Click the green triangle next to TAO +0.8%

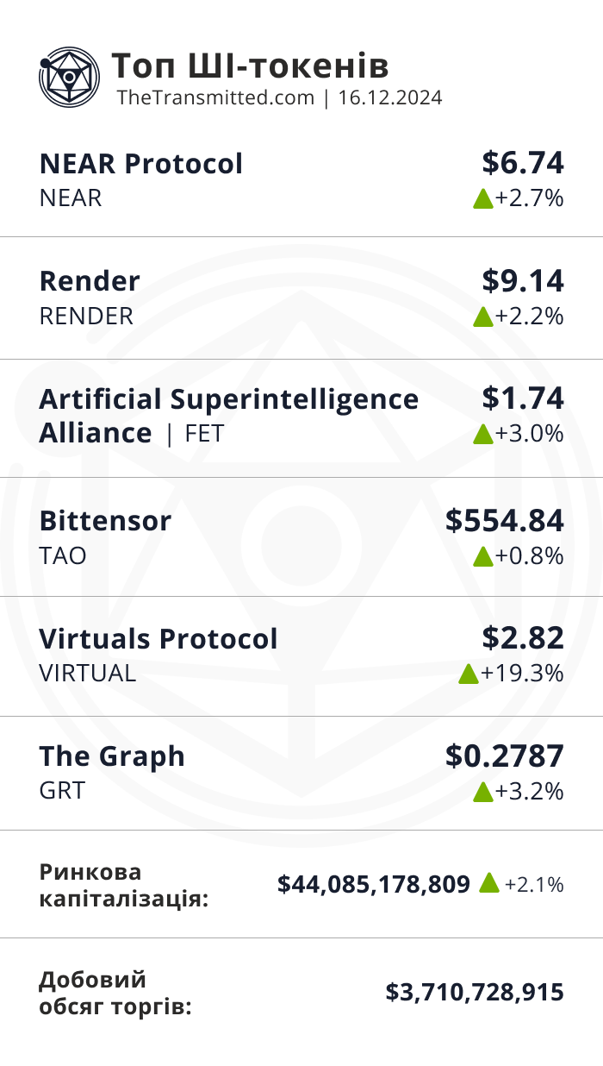(482, 556)
